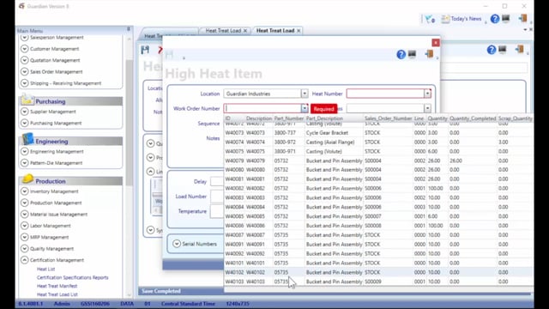Switch to the middle Heat Treat Load tab

223,31
